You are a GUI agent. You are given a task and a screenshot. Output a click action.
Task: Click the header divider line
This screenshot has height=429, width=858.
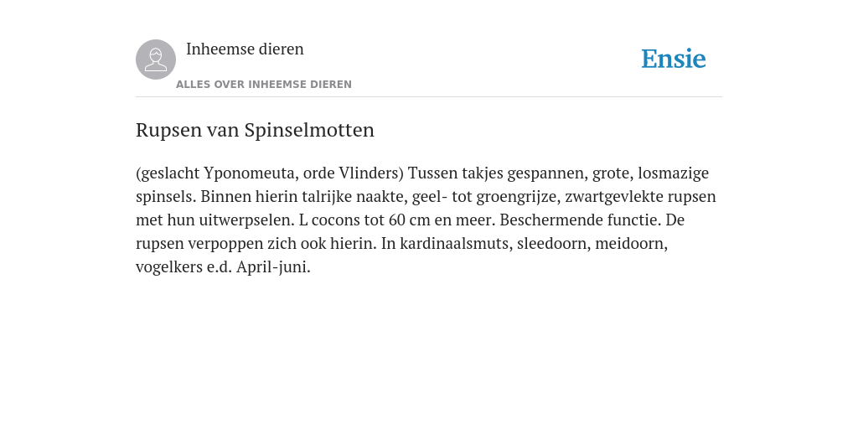[429, 97]
